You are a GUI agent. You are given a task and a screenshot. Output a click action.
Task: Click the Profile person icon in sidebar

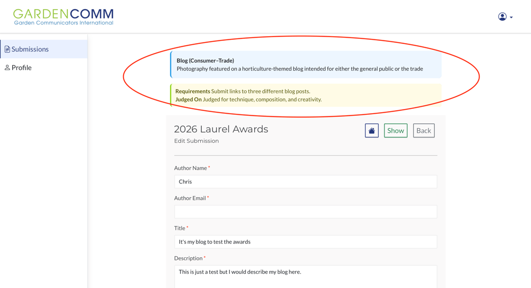point(7,68)
